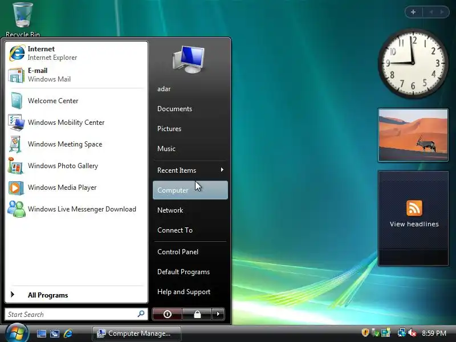456x342 pixels.
Task: Open Documents from Start menu
Action: [x=174, y=108]
